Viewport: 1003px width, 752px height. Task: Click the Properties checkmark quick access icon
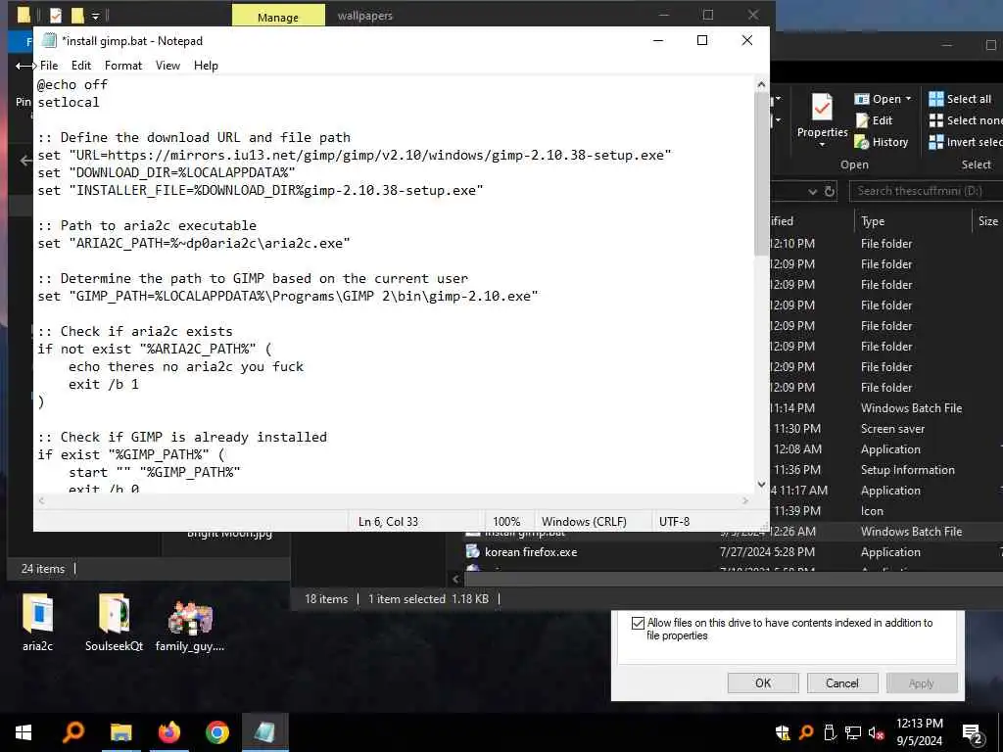[56, 15]
